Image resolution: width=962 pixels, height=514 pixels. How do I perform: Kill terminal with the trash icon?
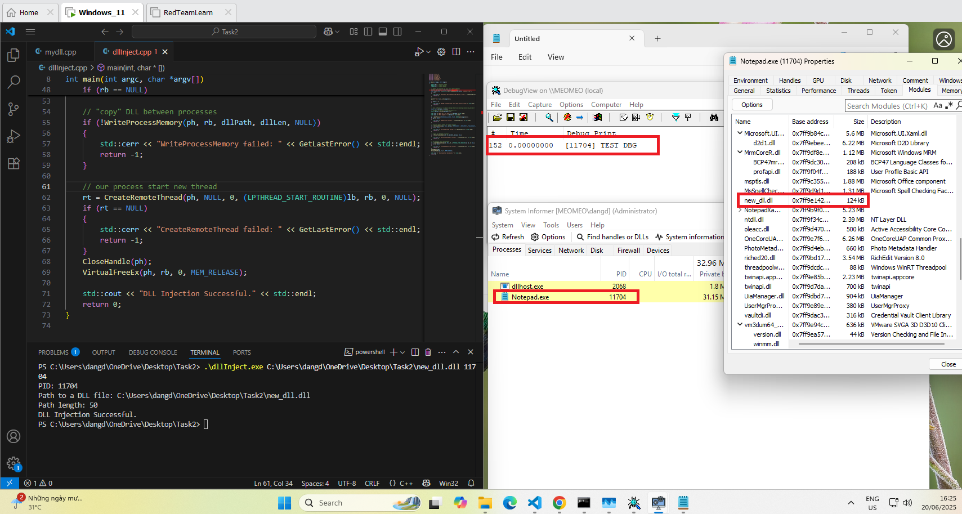tap(428, 352)
